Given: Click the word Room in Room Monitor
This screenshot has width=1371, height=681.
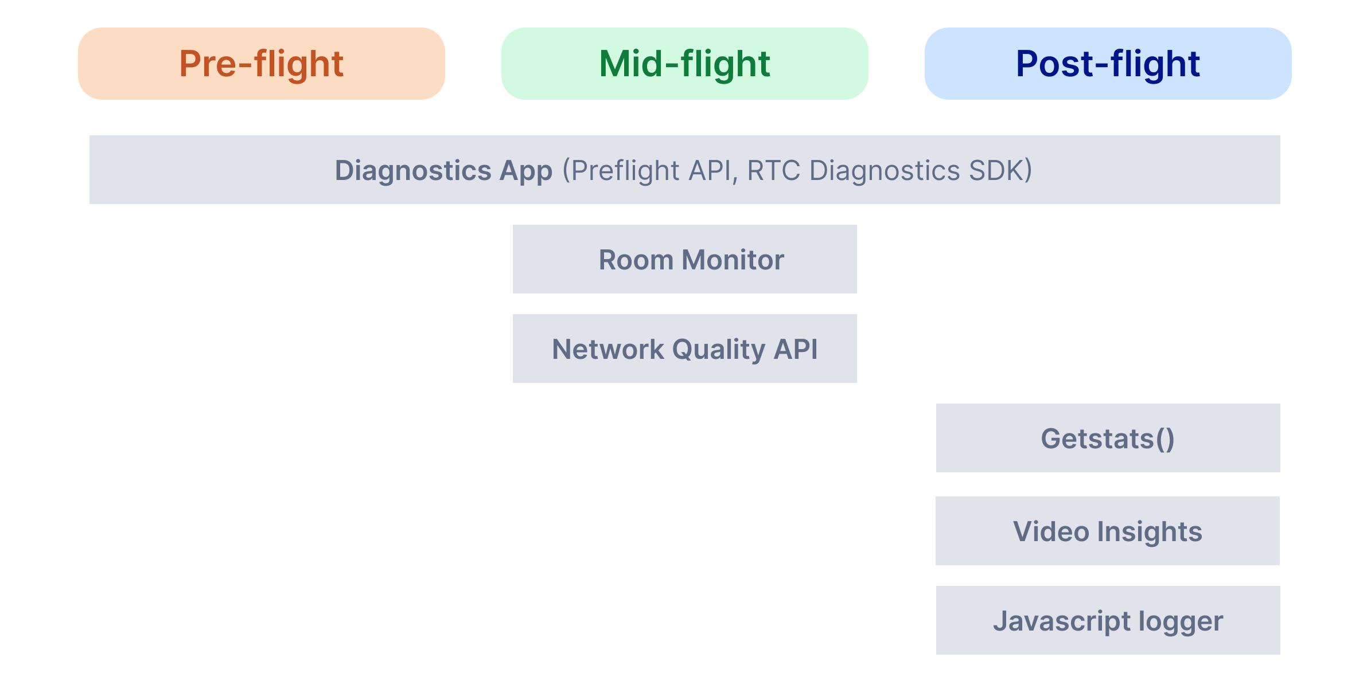Looking at the screenshot, I should (x=636, y=260).
